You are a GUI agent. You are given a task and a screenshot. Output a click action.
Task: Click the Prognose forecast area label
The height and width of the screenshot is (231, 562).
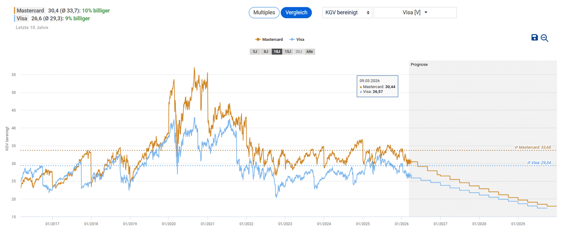[419, 65]
